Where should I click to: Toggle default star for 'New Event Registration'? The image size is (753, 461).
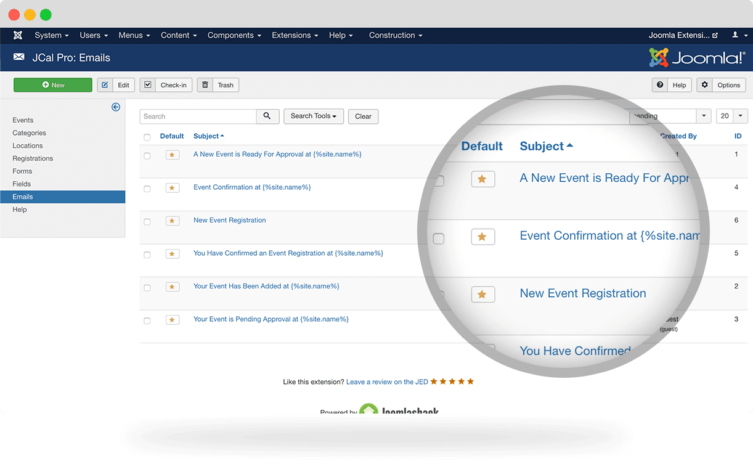coord(173,221)
